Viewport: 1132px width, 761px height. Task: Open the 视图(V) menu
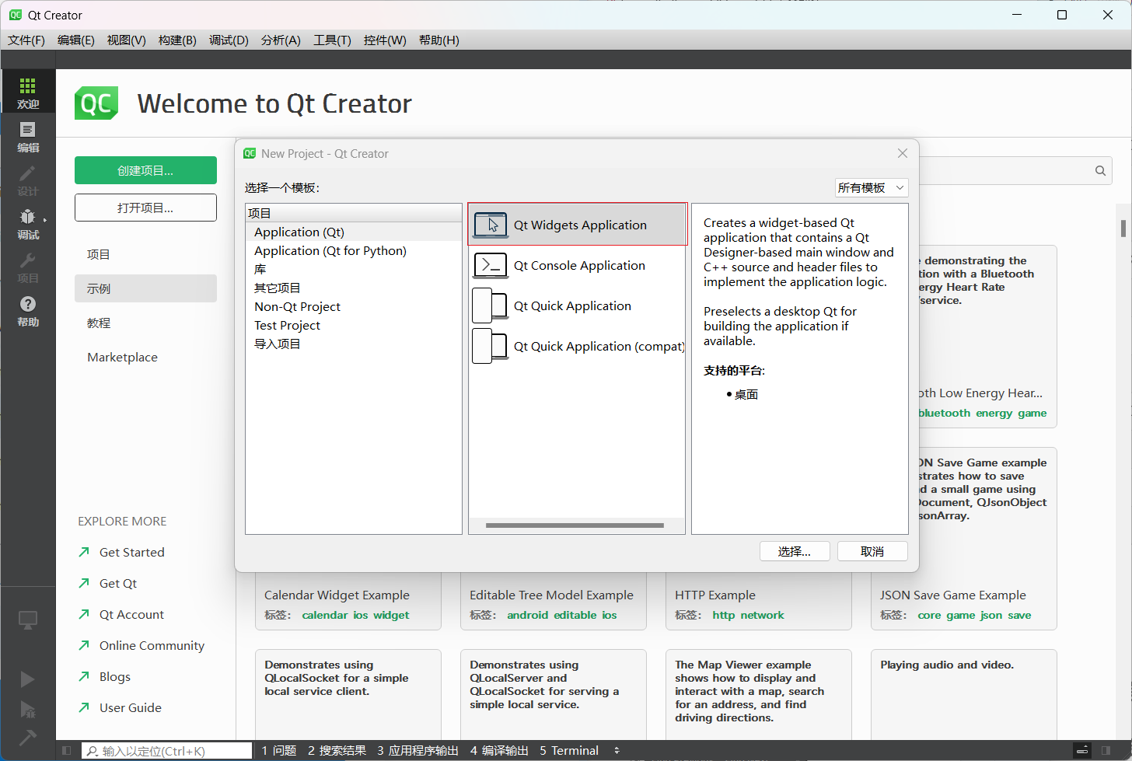pyautogui.click(x=127, y=40)
